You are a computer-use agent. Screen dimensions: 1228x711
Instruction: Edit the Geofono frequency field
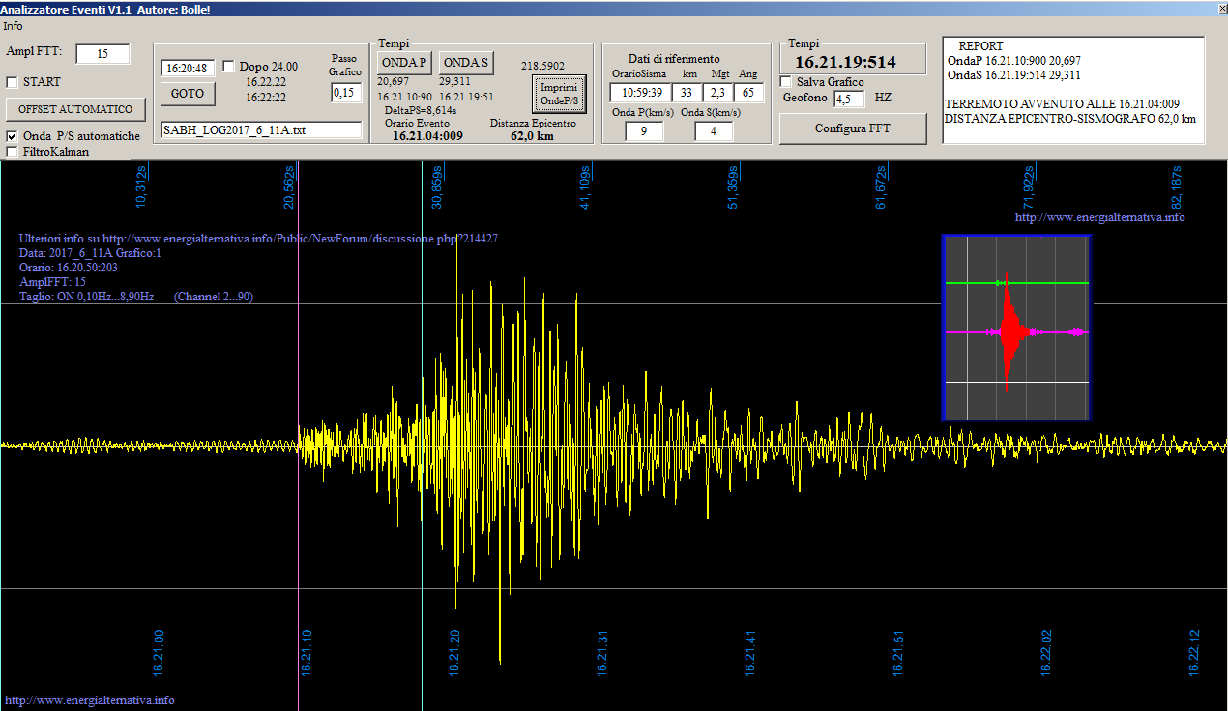(x=849, y=99)
